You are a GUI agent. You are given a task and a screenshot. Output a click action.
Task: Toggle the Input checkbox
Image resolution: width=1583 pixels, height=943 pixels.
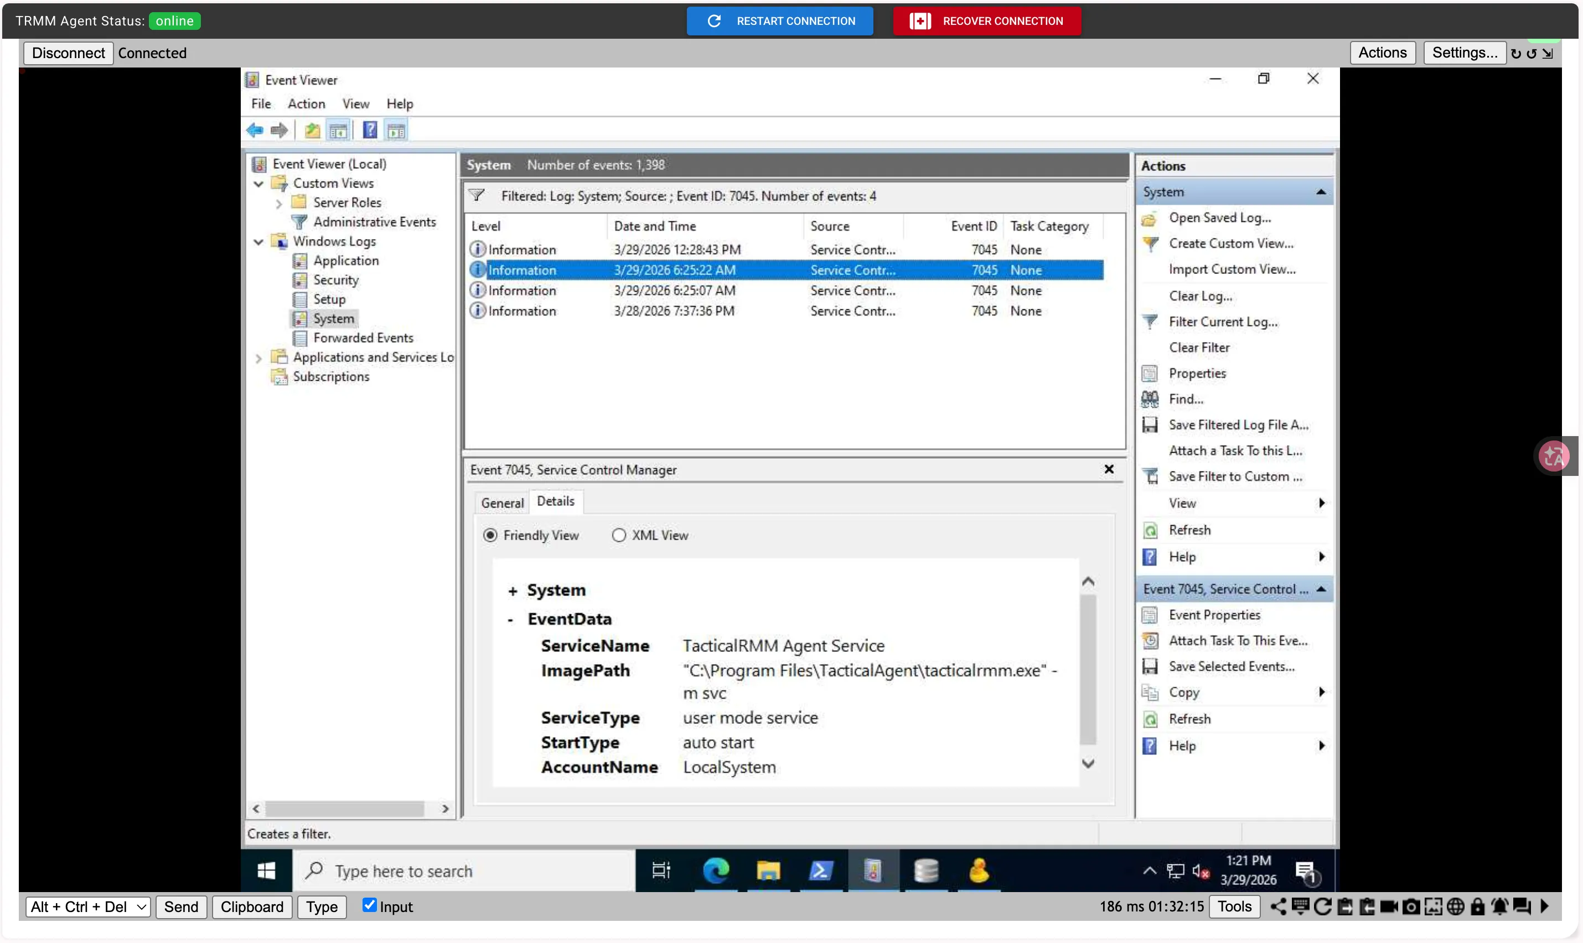(369, 905)
